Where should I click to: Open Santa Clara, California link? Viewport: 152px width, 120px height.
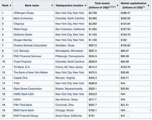[69, 116]
